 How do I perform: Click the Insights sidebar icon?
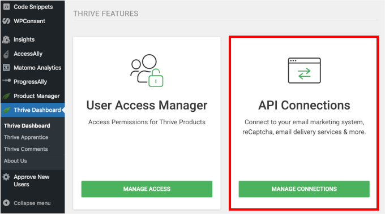pos(6,40)
